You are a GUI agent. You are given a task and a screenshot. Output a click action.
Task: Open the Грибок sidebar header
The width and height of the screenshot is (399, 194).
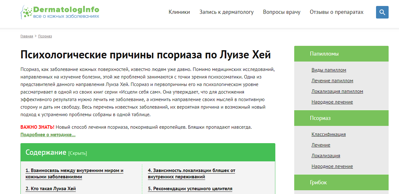coord(341,182)
